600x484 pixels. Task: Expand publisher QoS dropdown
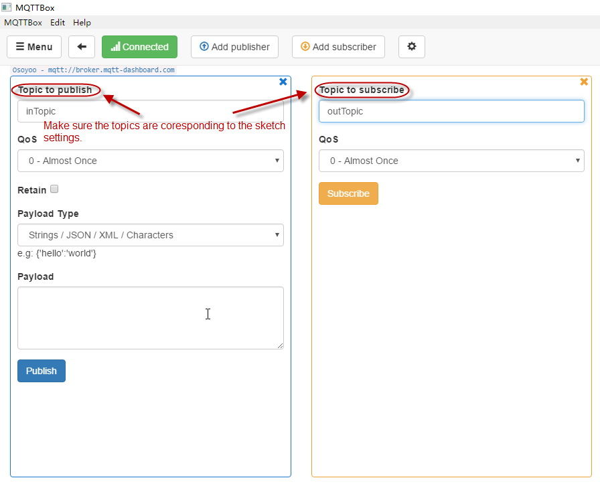151,161
